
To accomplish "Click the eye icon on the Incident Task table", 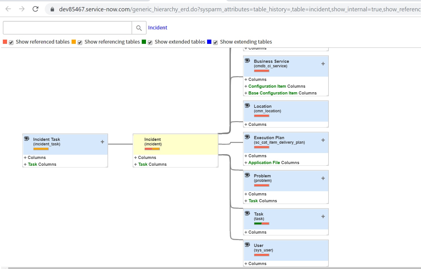I will click(x=27, y=139).
